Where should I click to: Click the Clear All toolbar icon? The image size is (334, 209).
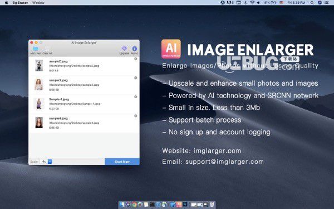pos(47,49)
